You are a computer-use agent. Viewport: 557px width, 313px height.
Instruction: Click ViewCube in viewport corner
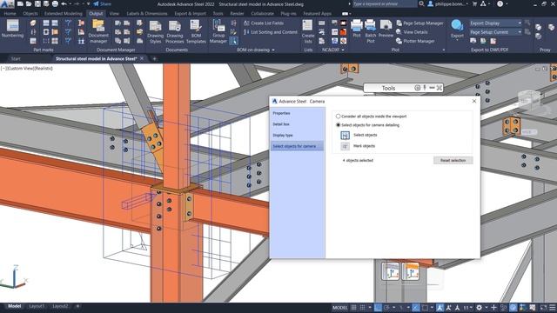(x=529, y=101)
